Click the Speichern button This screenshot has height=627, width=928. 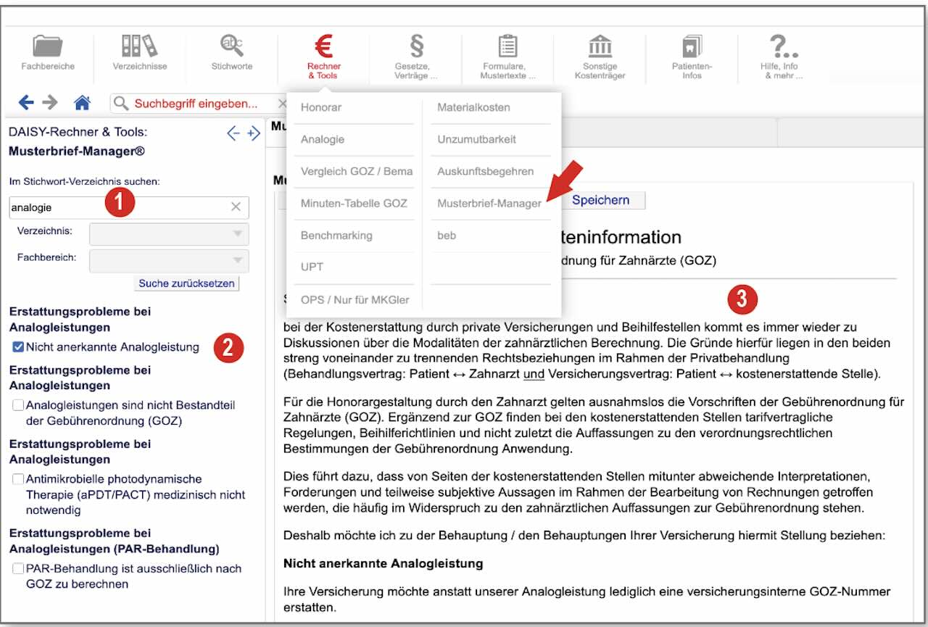coord(600,200)
